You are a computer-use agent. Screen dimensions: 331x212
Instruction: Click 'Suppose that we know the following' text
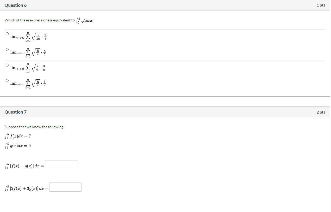point(34,127)
